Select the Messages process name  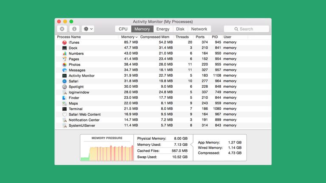(77, 70)
